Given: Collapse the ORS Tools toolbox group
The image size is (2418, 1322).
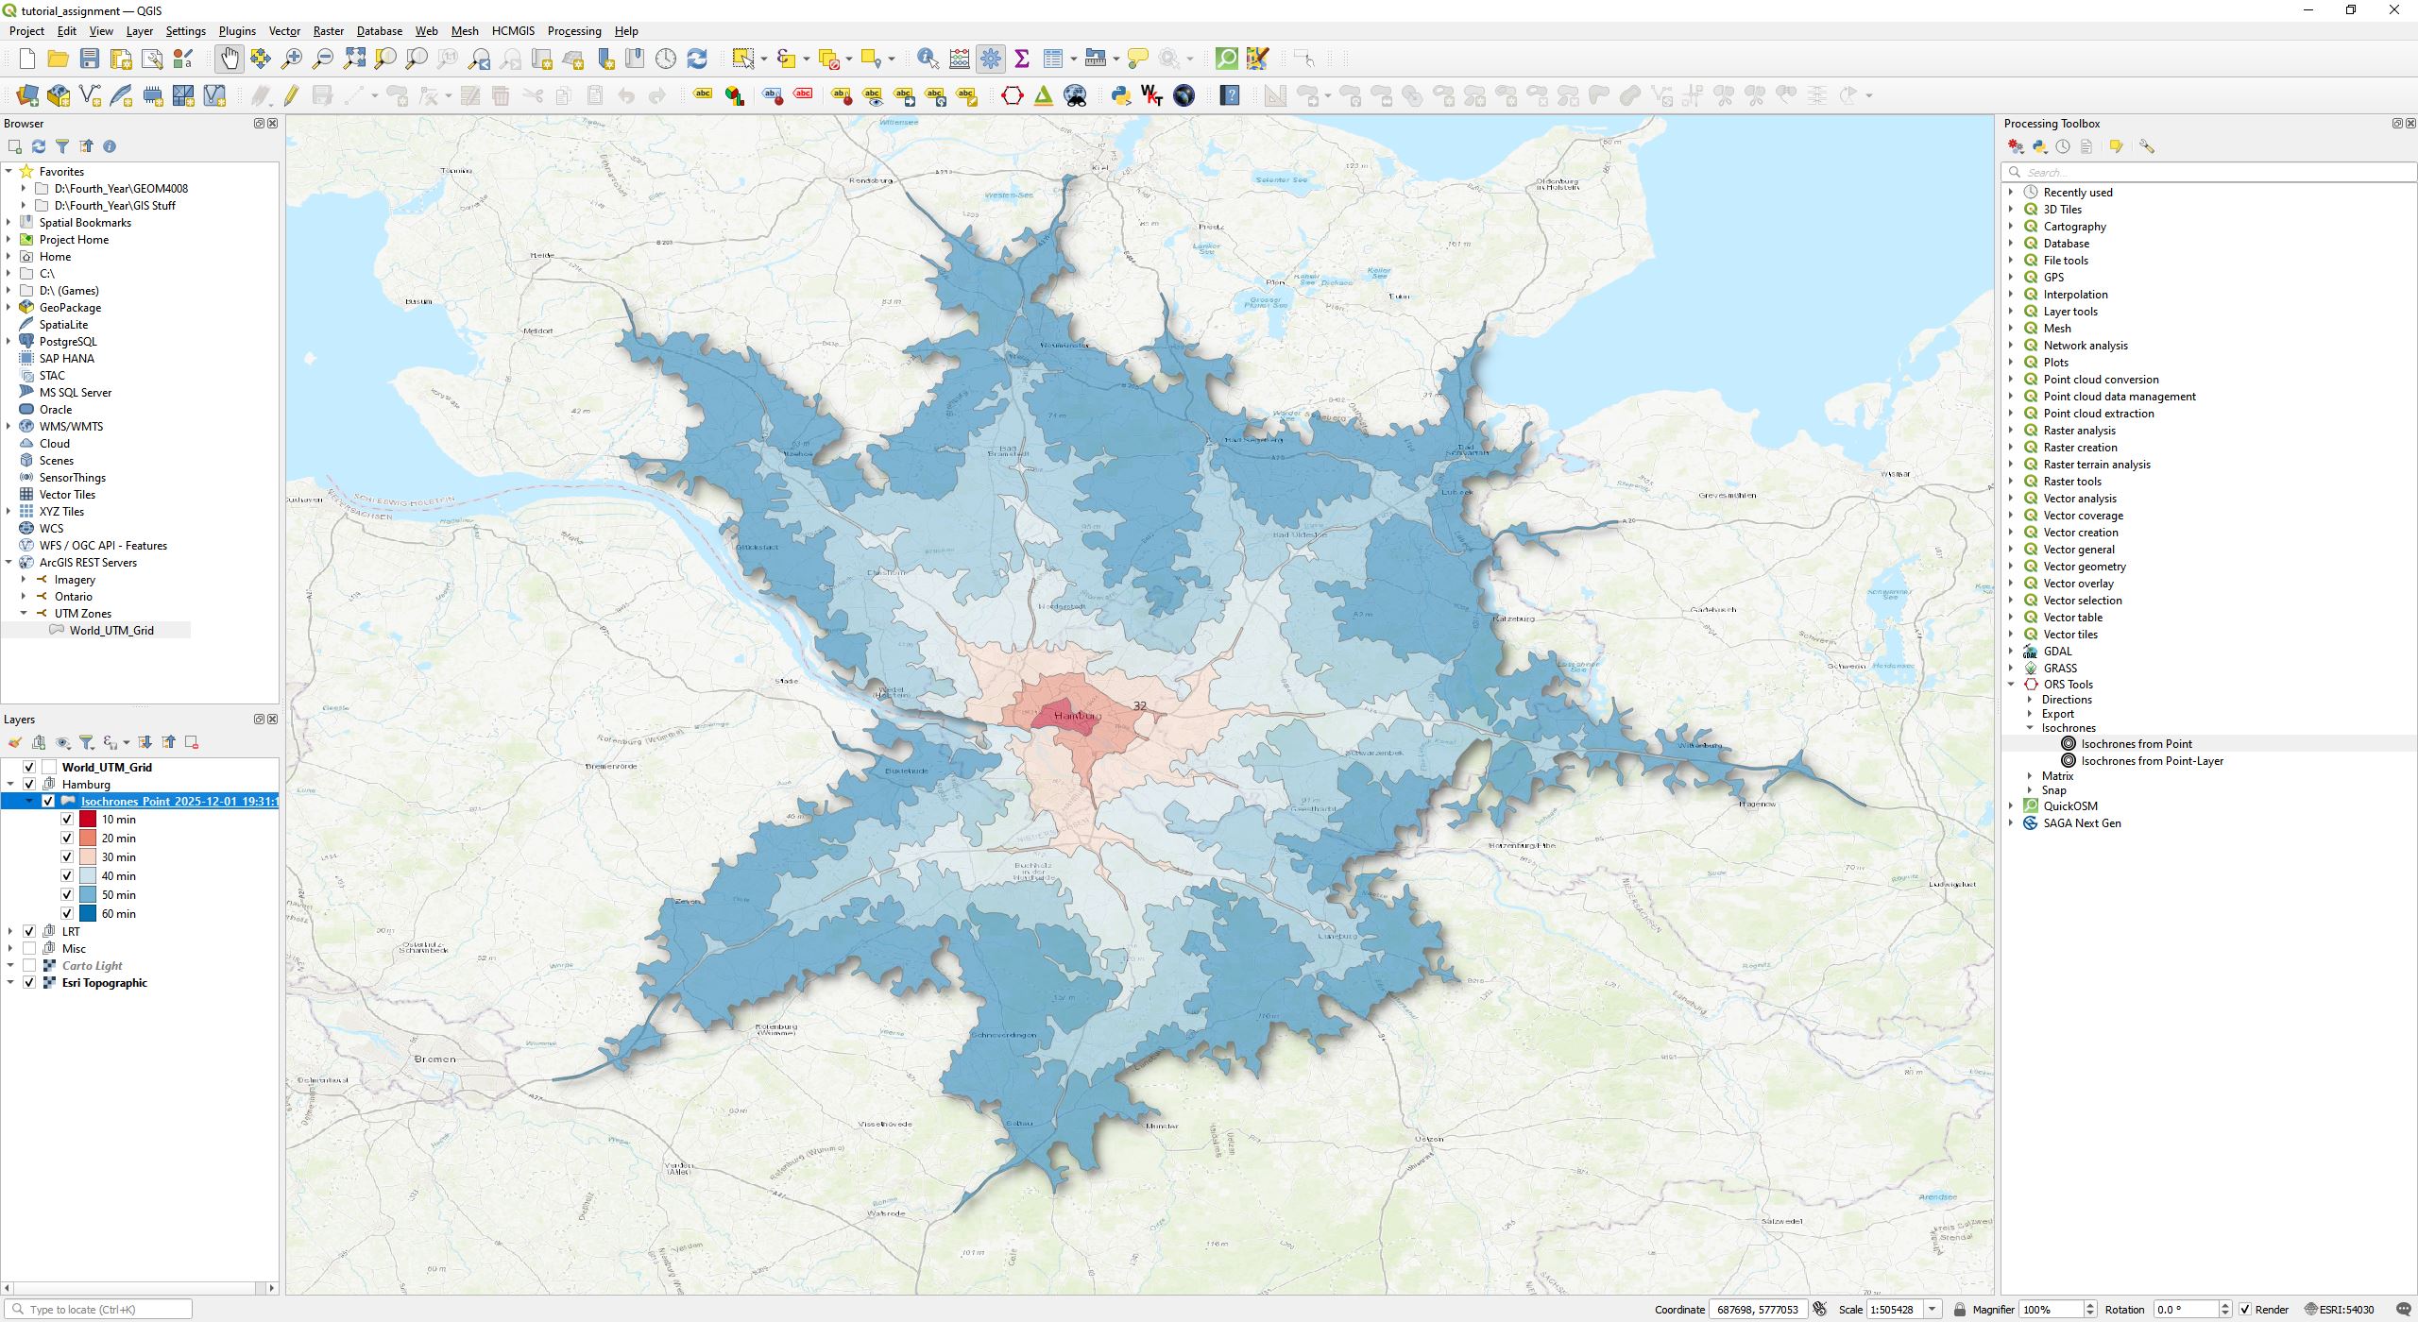Looking at the screenshot, I should (x=2011, y=685).
